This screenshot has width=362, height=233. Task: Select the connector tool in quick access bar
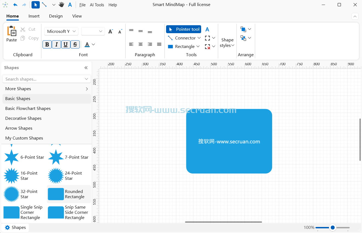tap(44, 5)
